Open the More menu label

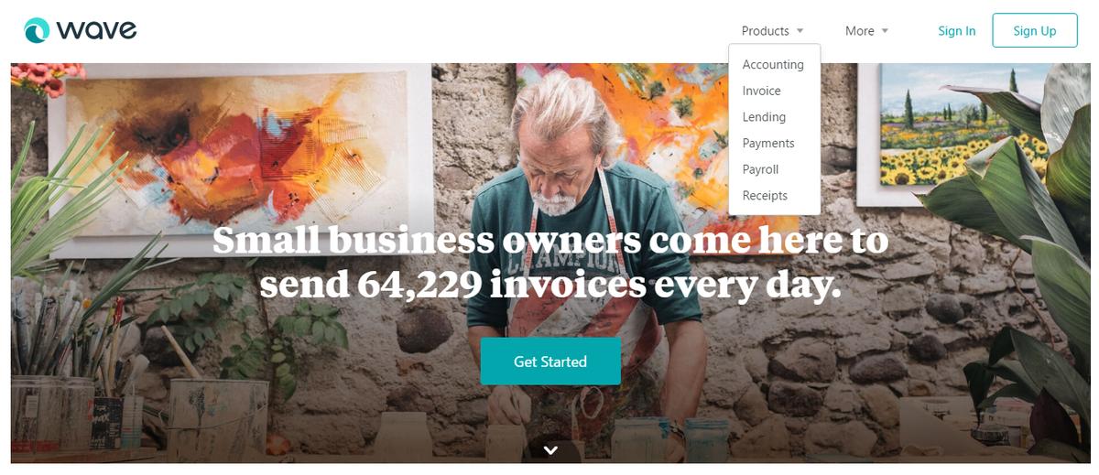[859, 31]
